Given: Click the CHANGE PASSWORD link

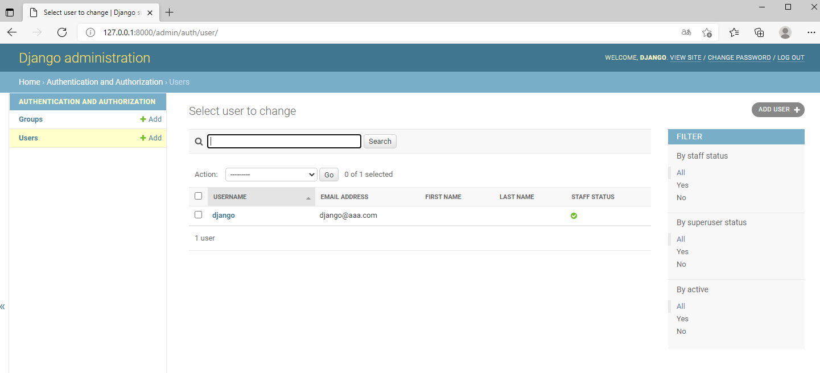Looking at the screenshot, I should click(x=739, y=58).
